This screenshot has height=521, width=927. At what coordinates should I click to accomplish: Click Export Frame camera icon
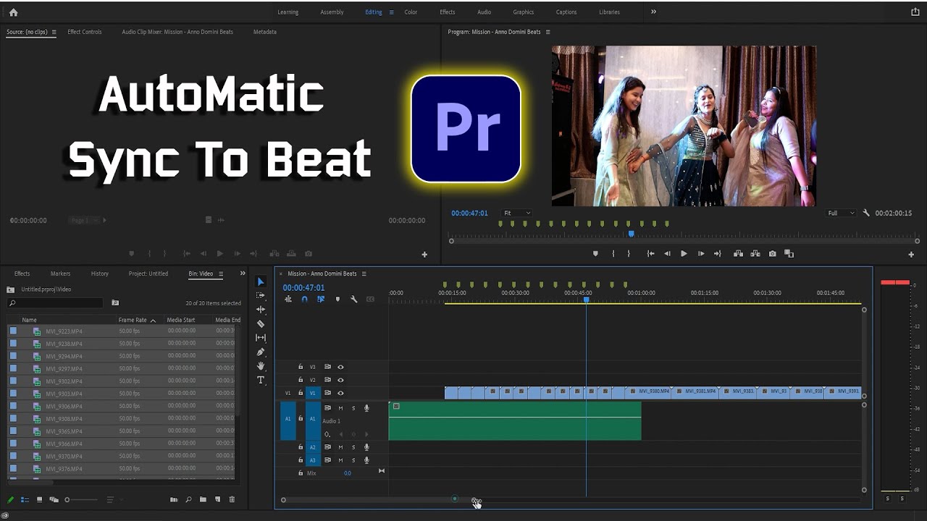(773, 254)
